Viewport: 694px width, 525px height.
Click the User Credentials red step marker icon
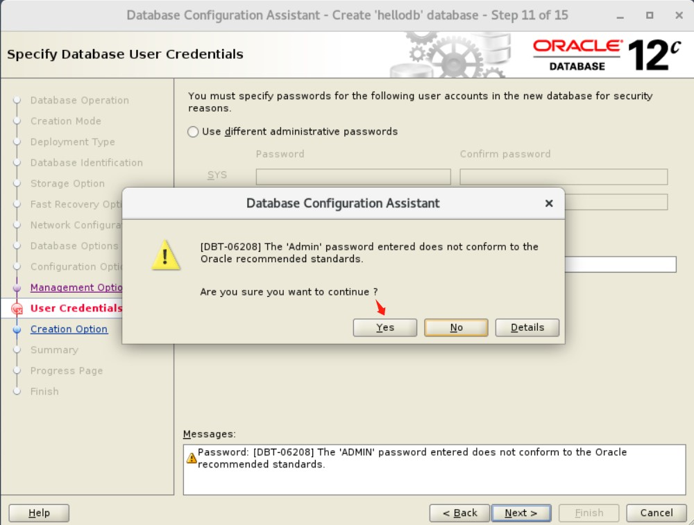click(17, 309)
